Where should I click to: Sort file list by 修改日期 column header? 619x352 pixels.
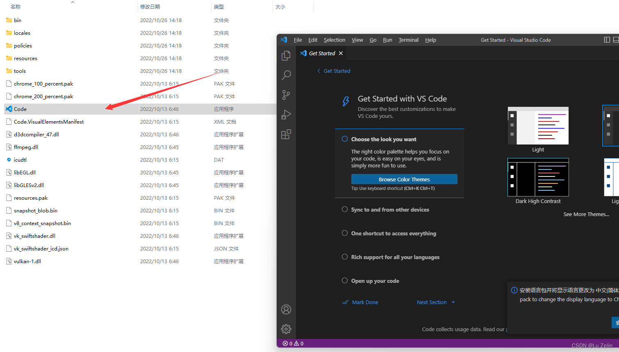point(150,7)
